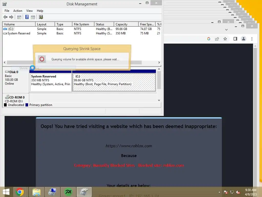
Task: Click the Forward arrow in Disk Management toolbar
Action: point(11,17)
